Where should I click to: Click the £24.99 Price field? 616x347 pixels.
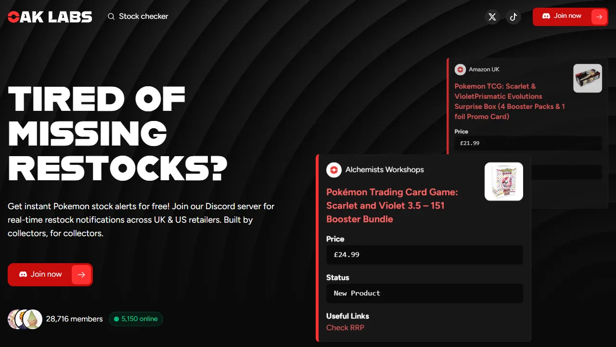(x=424, y=254)
